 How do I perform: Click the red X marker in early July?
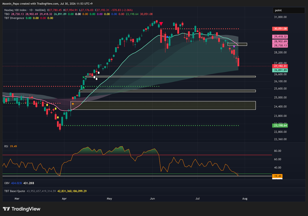click(202, 38)
